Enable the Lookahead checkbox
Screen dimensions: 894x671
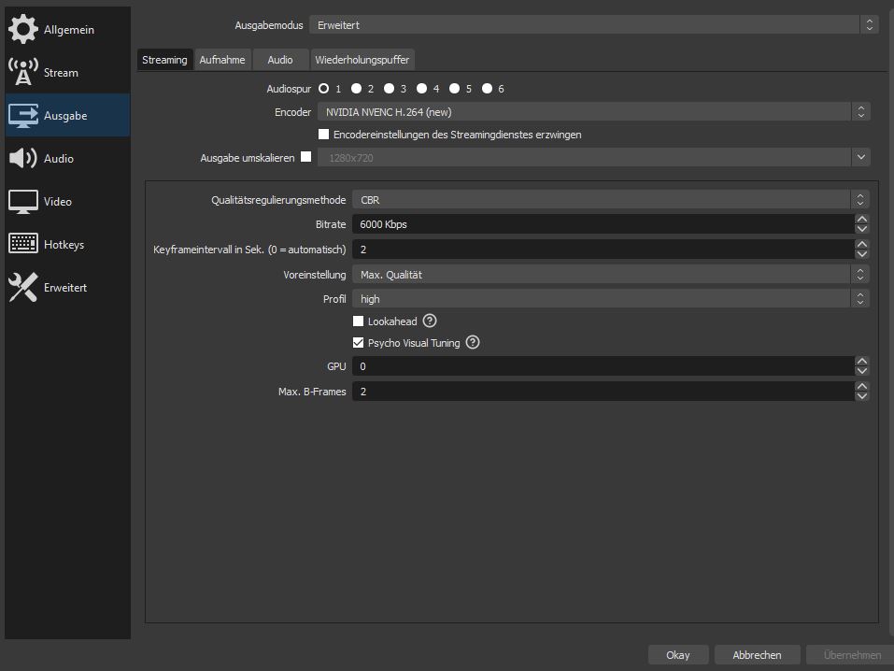coord(359,321)
